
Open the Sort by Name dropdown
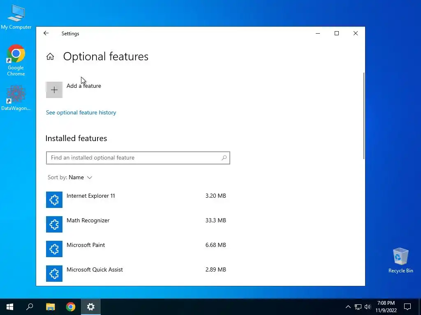70,177
